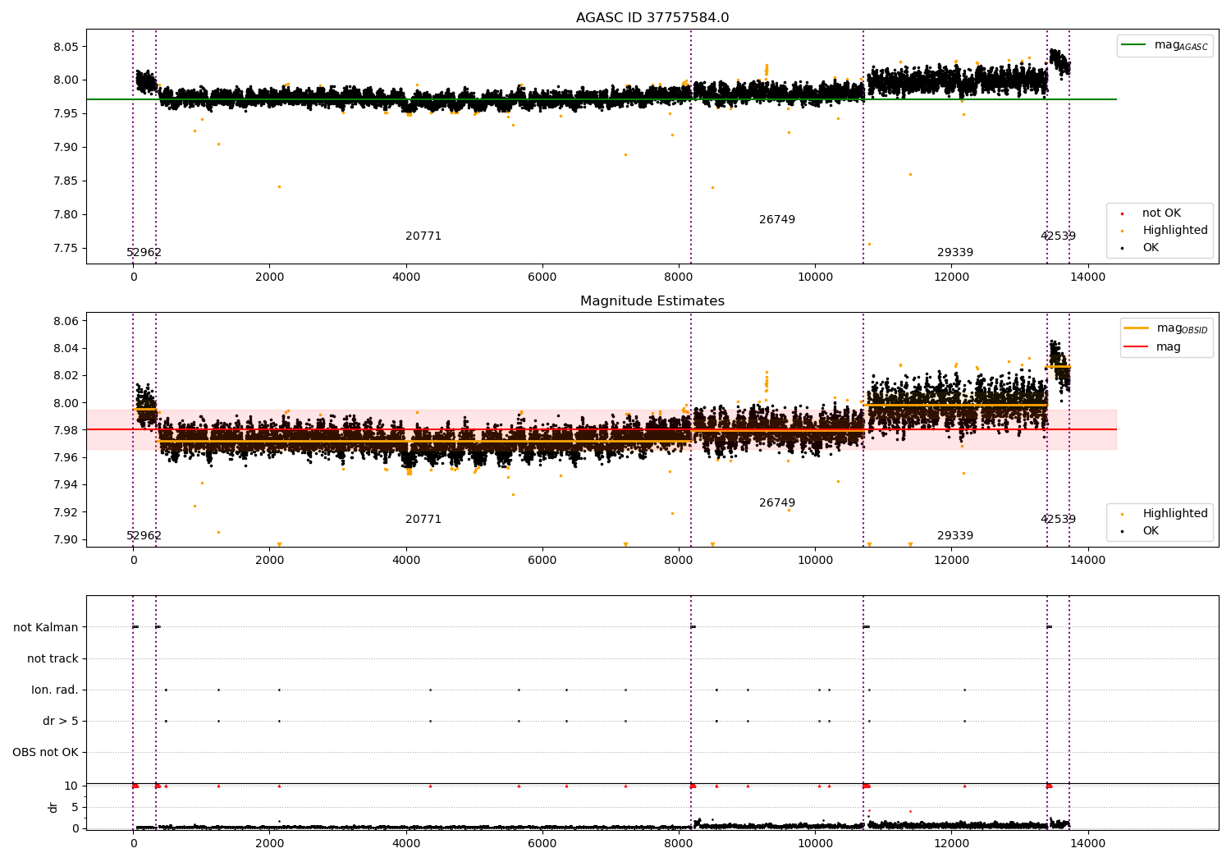
Task: Select the green mag AGASC legend entry
Action: (1165, 45)
